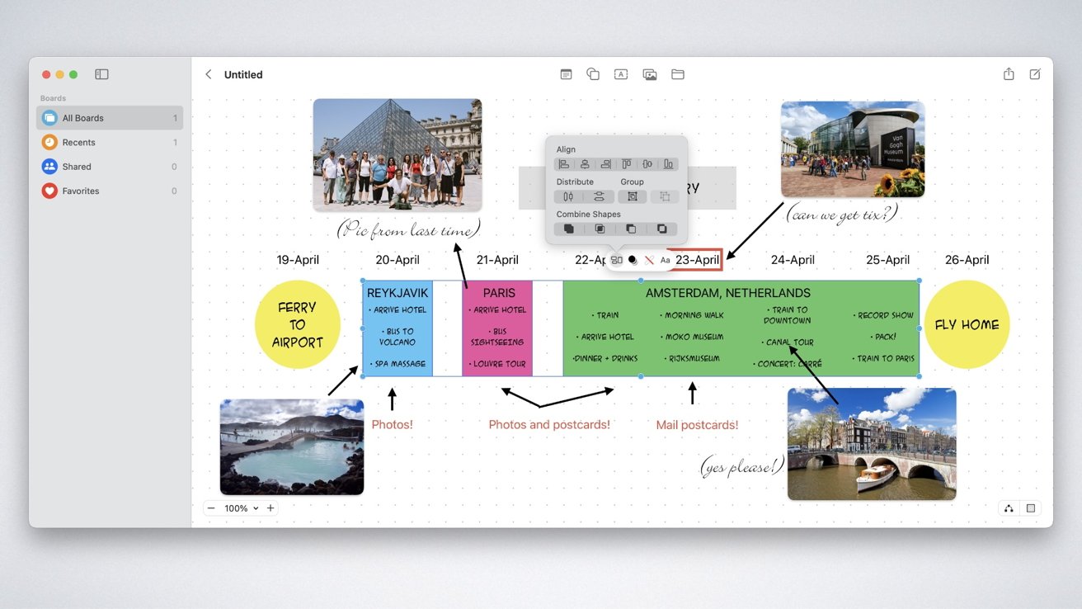Open the text style Aa options
Screen dimensions: 1082x609
point(666,260)
